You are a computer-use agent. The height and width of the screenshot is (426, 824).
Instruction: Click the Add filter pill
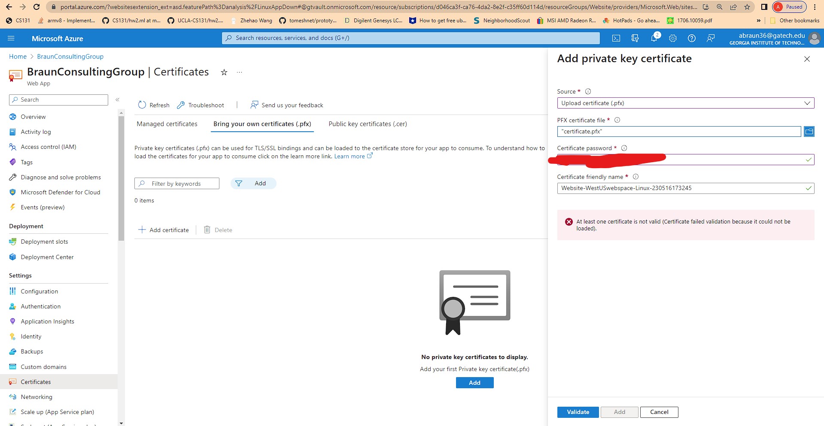[253, 184]
